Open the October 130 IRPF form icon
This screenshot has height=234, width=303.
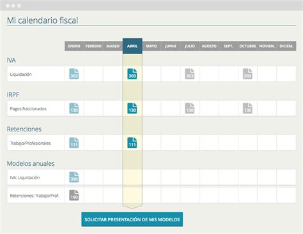247,108
